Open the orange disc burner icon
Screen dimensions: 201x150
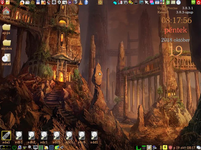(22, 2)
